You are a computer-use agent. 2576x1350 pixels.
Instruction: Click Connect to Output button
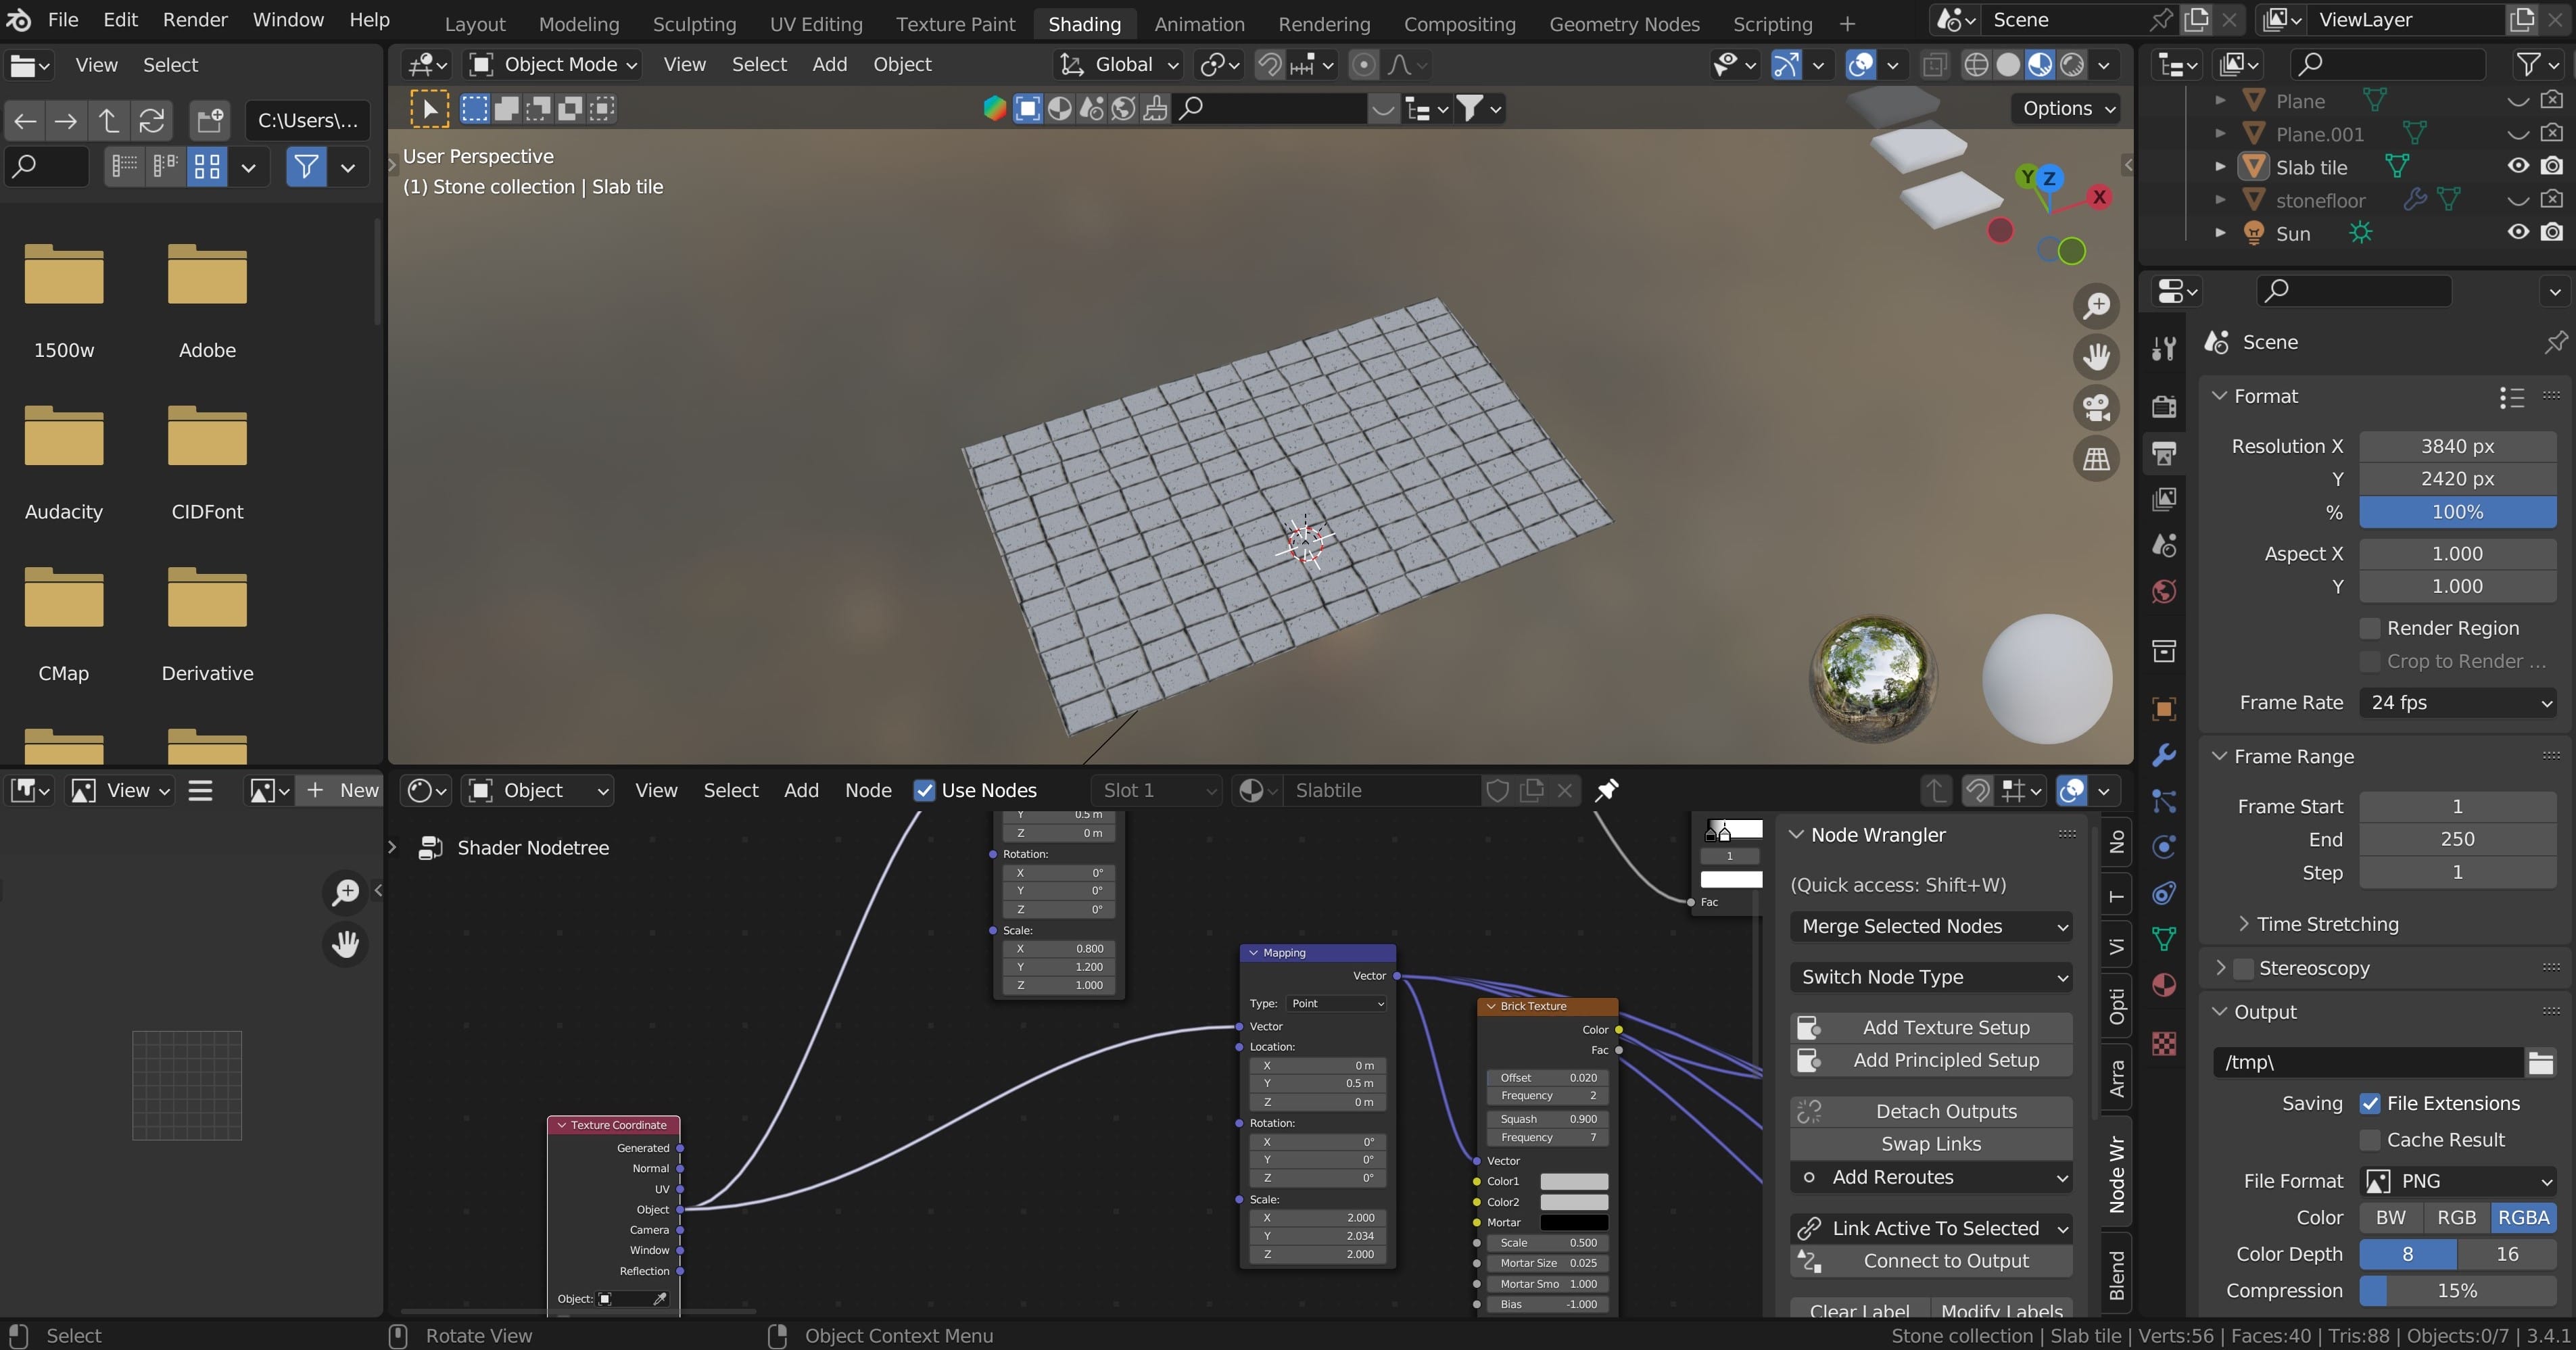(1930, 1261)
